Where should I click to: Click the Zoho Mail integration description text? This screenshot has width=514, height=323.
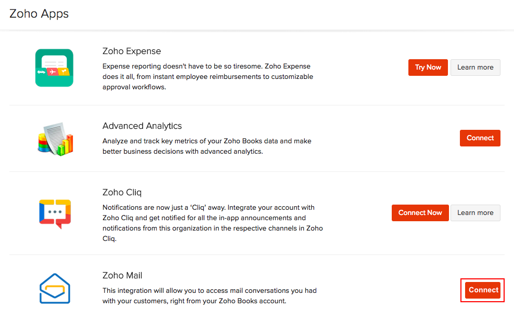[209, 295]
